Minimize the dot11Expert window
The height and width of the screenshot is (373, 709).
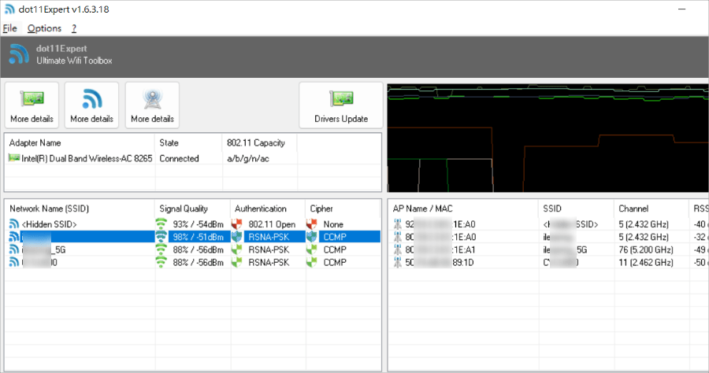coord(682,9)
